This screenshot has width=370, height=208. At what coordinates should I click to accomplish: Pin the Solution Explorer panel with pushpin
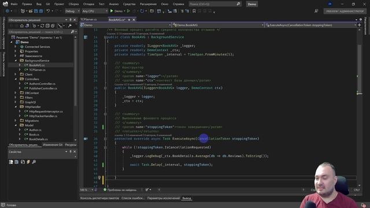pyautogui.click(x=71, y=20)
